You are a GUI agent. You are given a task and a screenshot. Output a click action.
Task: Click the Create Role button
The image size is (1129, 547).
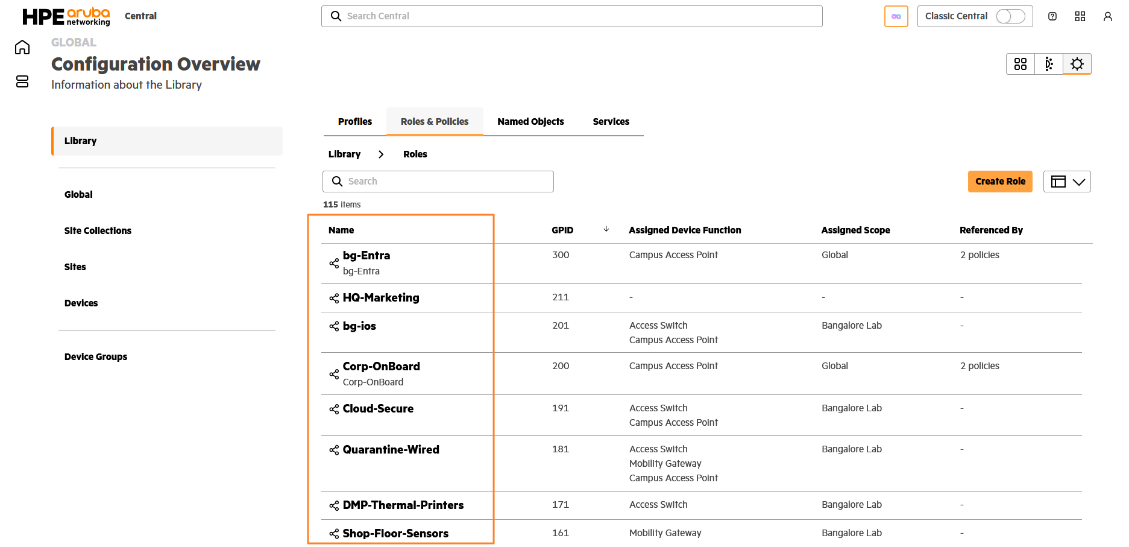click(x=1001, y=182)
